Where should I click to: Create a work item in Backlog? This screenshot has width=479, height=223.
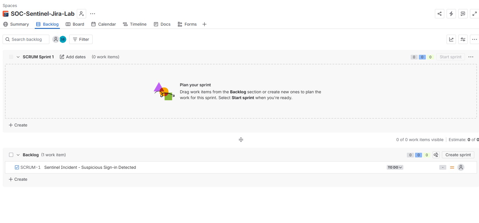click(18, 179)
